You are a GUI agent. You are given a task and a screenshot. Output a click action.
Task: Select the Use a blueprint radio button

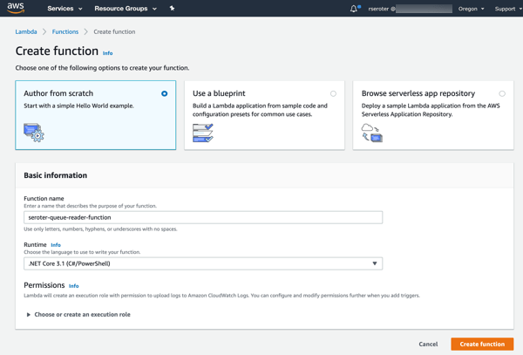pyautogui.click(x=333, y=93)
